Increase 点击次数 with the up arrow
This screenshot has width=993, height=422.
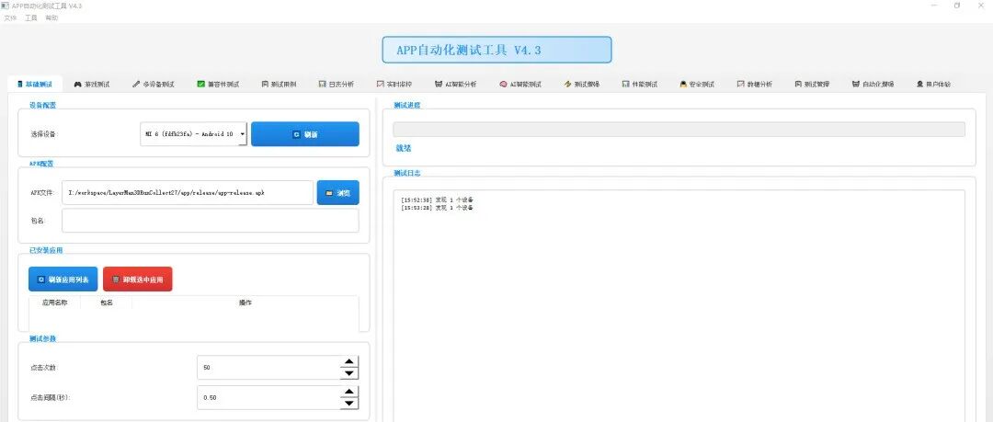(x=349, y=362)
